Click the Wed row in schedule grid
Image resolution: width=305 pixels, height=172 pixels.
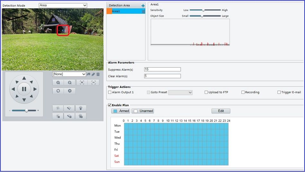tap(176, 138)
